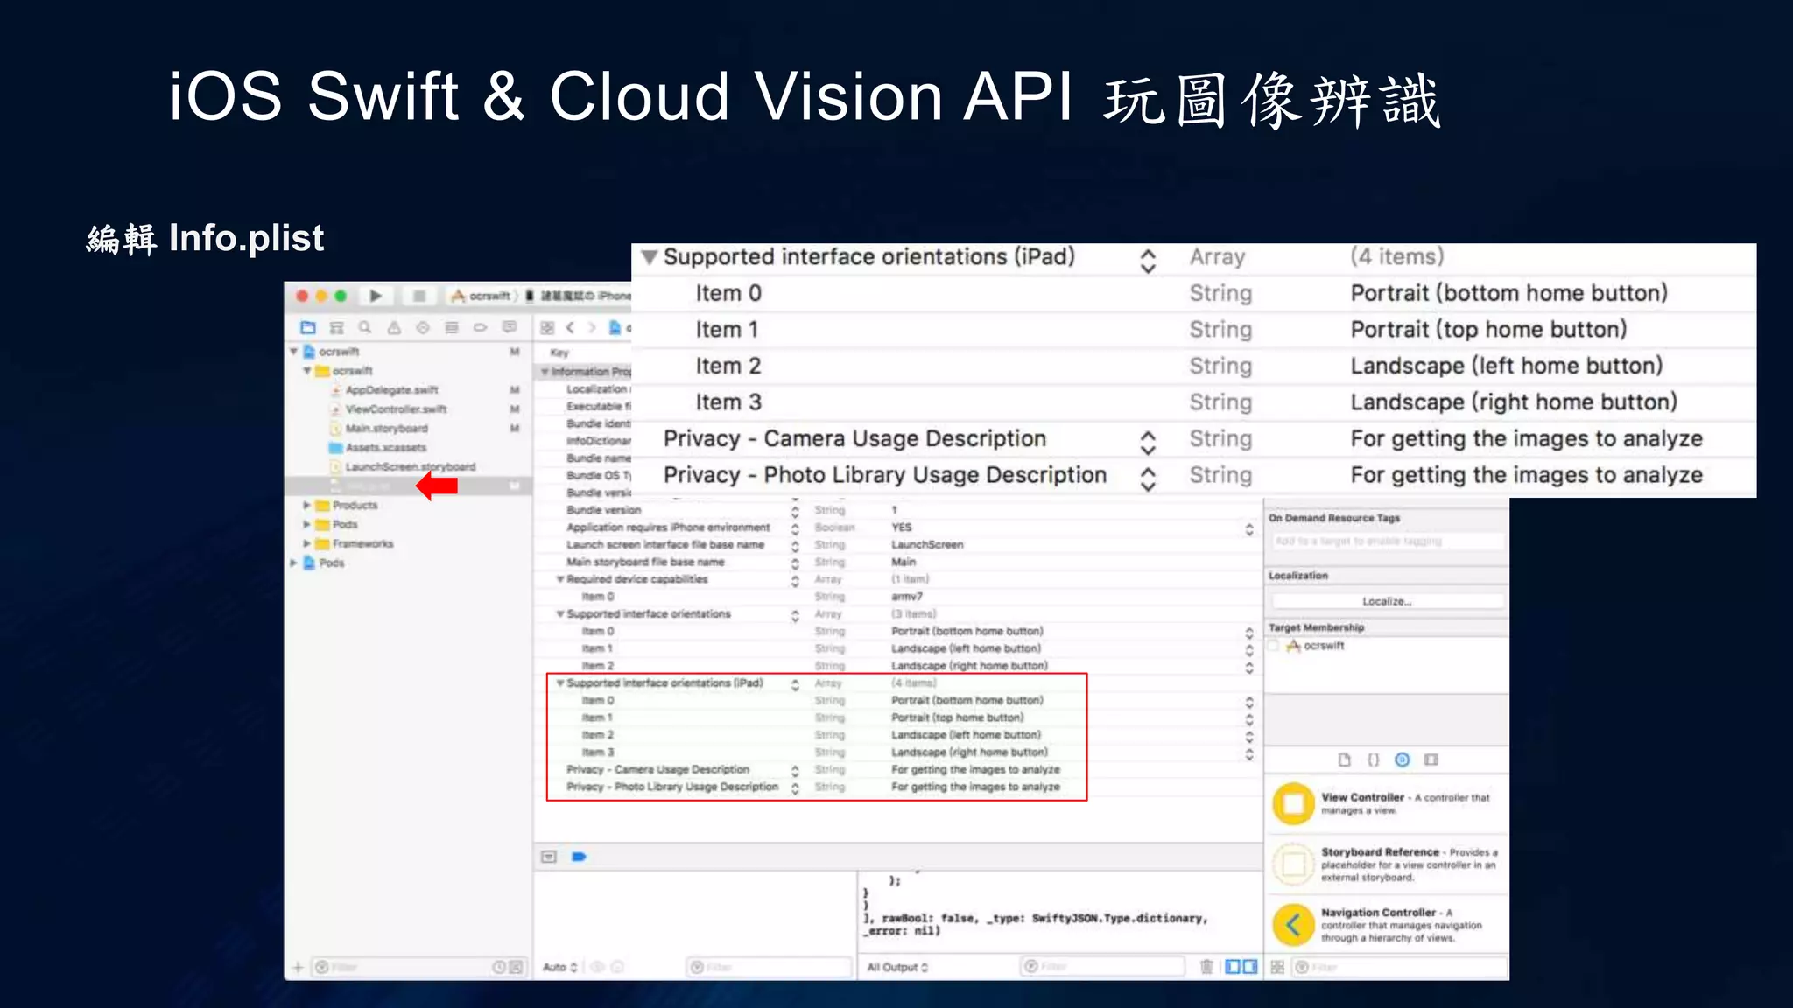Open ViewController.swift in navigator
Screen dimensions: 1793x1008
tap(396, 409)
